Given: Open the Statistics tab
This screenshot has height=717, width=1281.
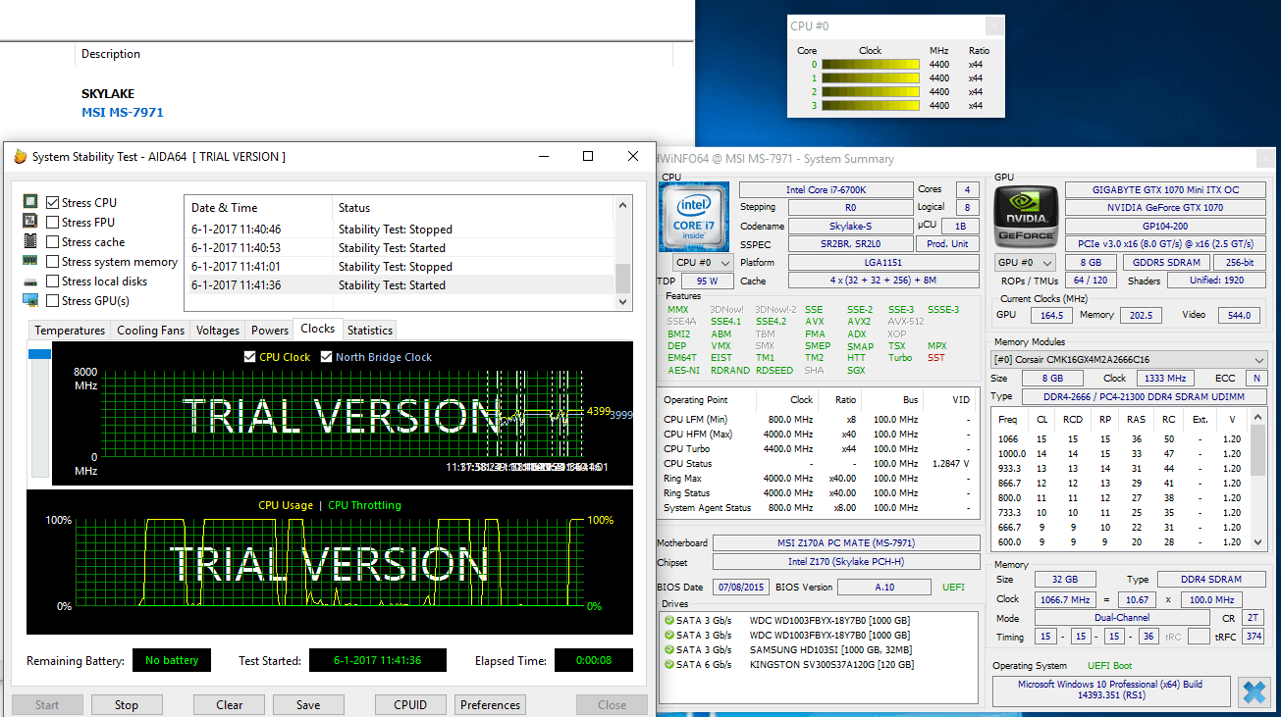Looking at the screenshot, I should pos(370,331).
